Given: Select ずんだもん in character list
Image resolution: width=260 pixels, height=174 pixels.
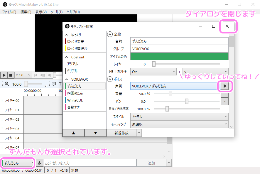Looking at the screenshot, I should point(85,86).
